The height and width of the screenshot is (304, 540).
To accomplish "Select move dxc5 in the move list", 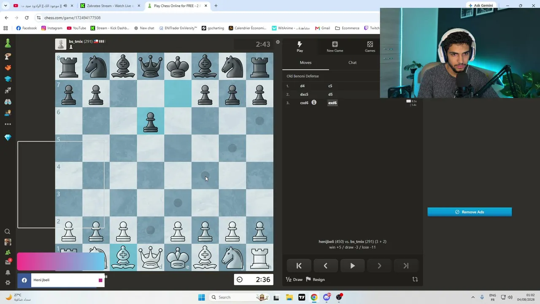I will pyautogui.click(x=304, y=95).
